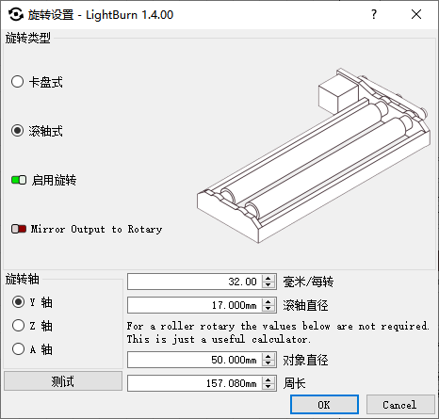Click the 测试 test button

click(x=63, y=381)
